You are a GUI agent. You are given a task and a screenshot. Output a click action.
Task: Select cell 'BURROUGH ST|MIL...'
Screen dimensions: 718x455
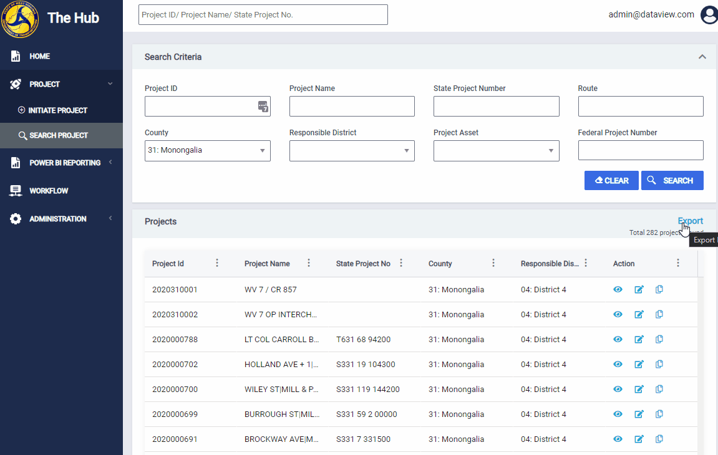(x=282, y=414)
